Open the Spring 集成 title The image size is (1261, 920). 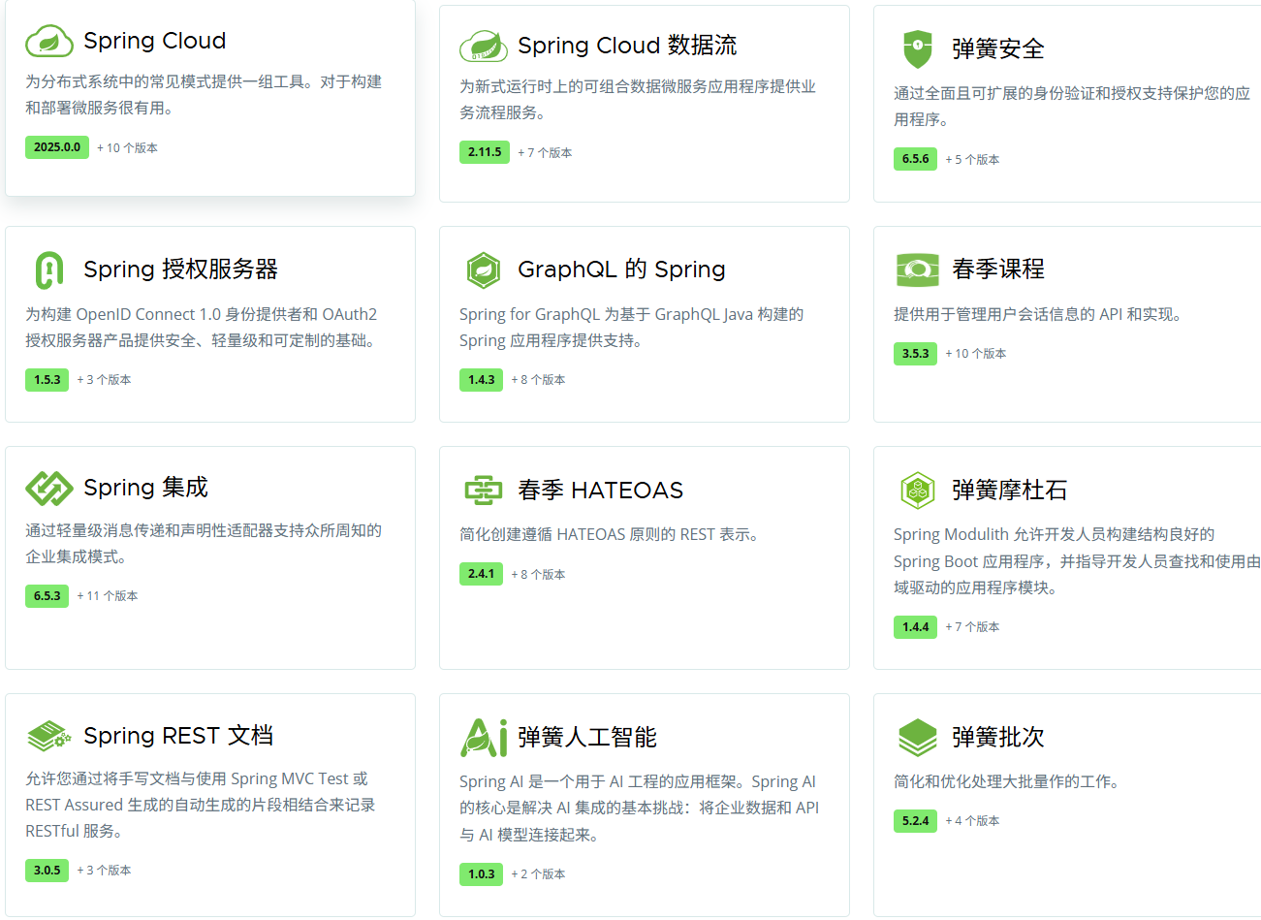tap(145, 488)
